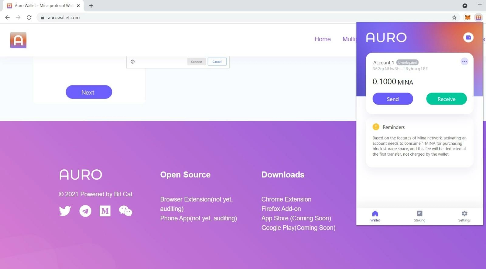486x269 pixels.
Task: Click the Cancel button in dialog image
Action: [x=217, y=62]
